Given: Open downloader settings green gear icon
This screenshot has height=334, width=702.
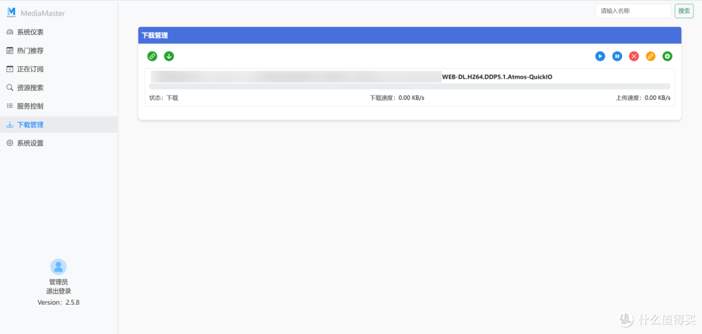Looking at the screenshot, I should pos(668,56).
